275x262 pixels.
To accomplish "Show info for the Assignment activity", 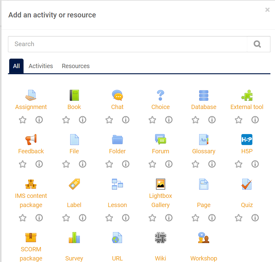I will pyautogui.click(x=39, y=120).
